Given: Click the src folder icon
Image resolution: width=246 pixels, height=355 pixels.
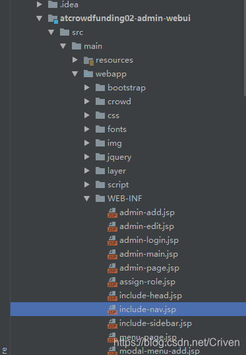Looking at the screenshot, I should click(x=65, y=32).
